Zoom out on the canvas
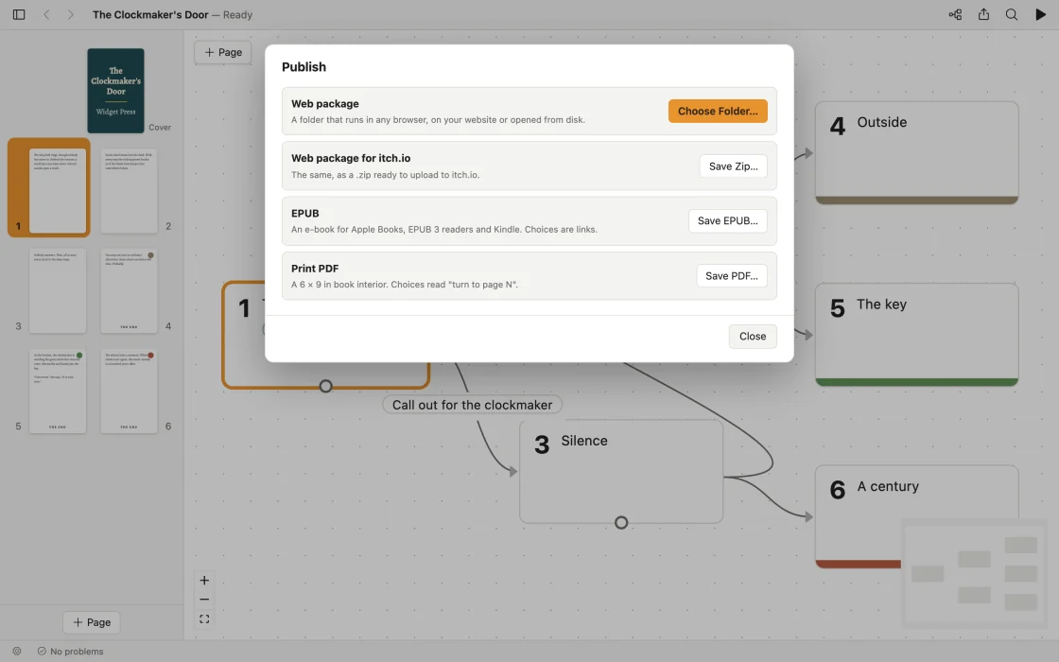 tap(204, 600)
